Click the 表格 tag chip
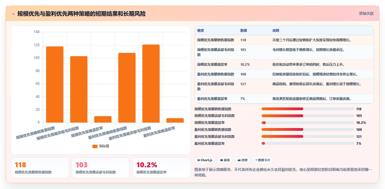 coord(225,160)
